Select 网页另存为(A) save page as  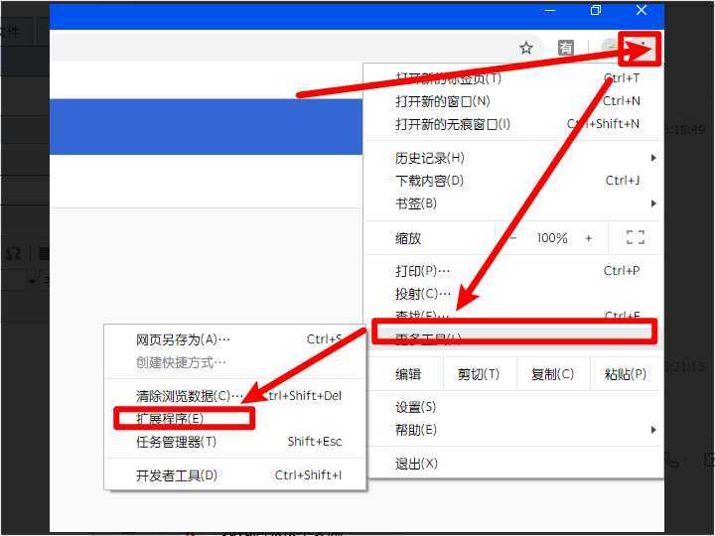click(x=235, y=339)
